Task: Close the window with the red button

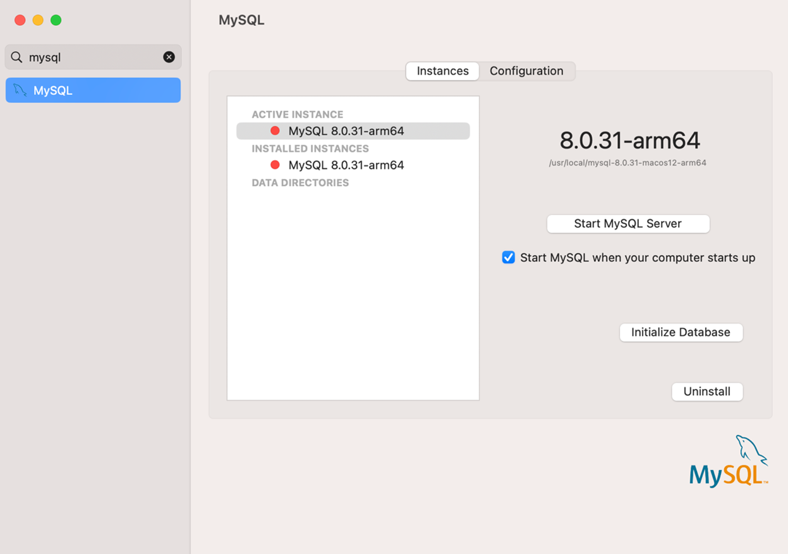Action: tap(20, 20)
